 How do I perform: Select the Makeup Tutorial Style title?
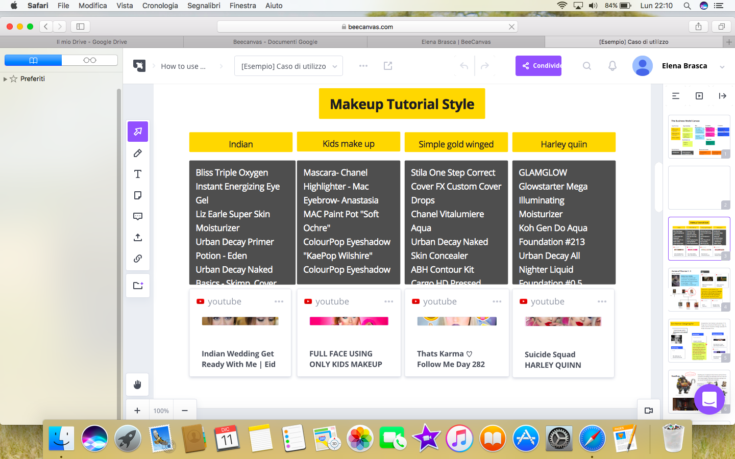coord(402,104)
